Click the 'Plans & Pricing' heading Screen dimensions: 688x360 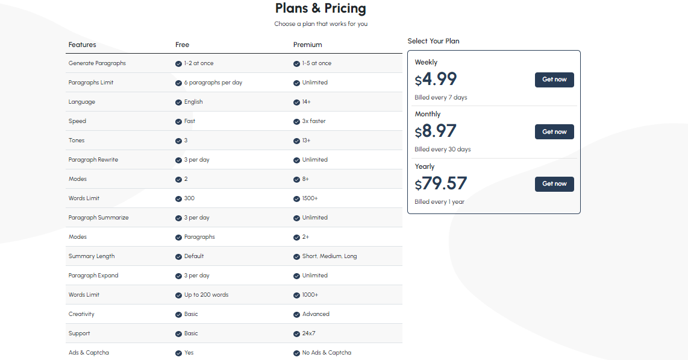(321, 8)
